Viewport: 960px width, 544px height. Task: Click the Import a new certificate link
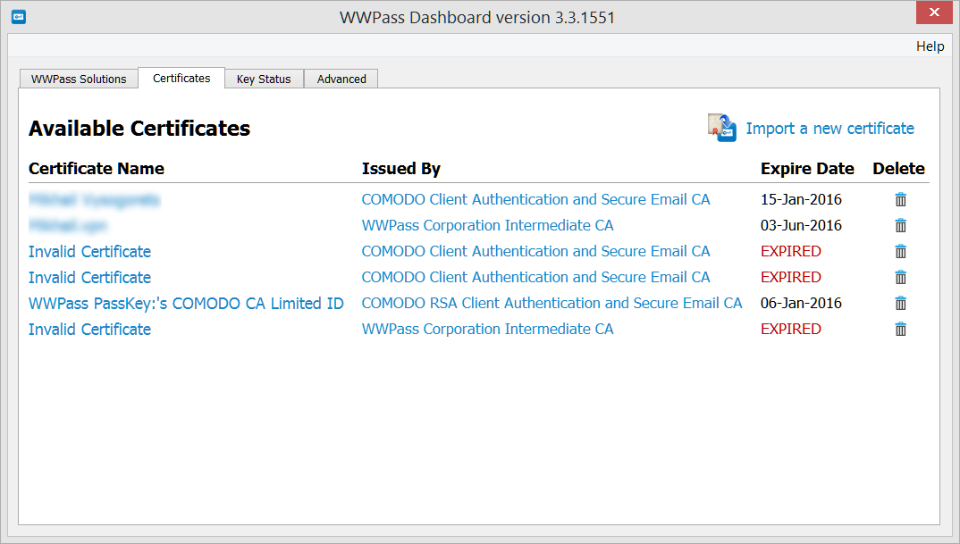(830, 129)
